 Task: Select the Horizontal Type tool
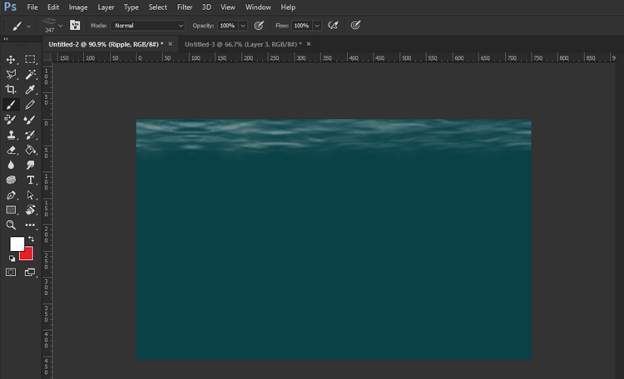click(x=30, y=180)
